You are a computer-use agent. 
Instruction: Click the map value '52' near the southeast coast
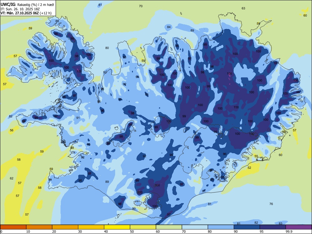pos(249,168)
